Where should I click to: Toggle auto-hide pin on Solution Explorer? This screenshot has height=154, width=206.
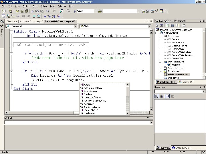click(200, 21)
